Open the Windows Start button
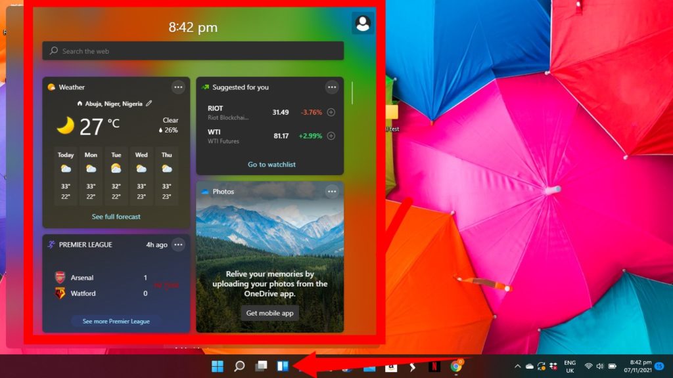Viewport: 673px width, 378px height. (218, 366)
